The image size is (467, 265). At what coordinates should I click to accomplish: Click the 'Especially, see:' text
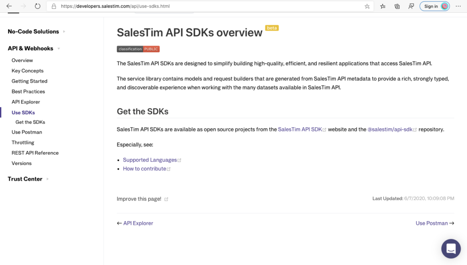(135, 145)
